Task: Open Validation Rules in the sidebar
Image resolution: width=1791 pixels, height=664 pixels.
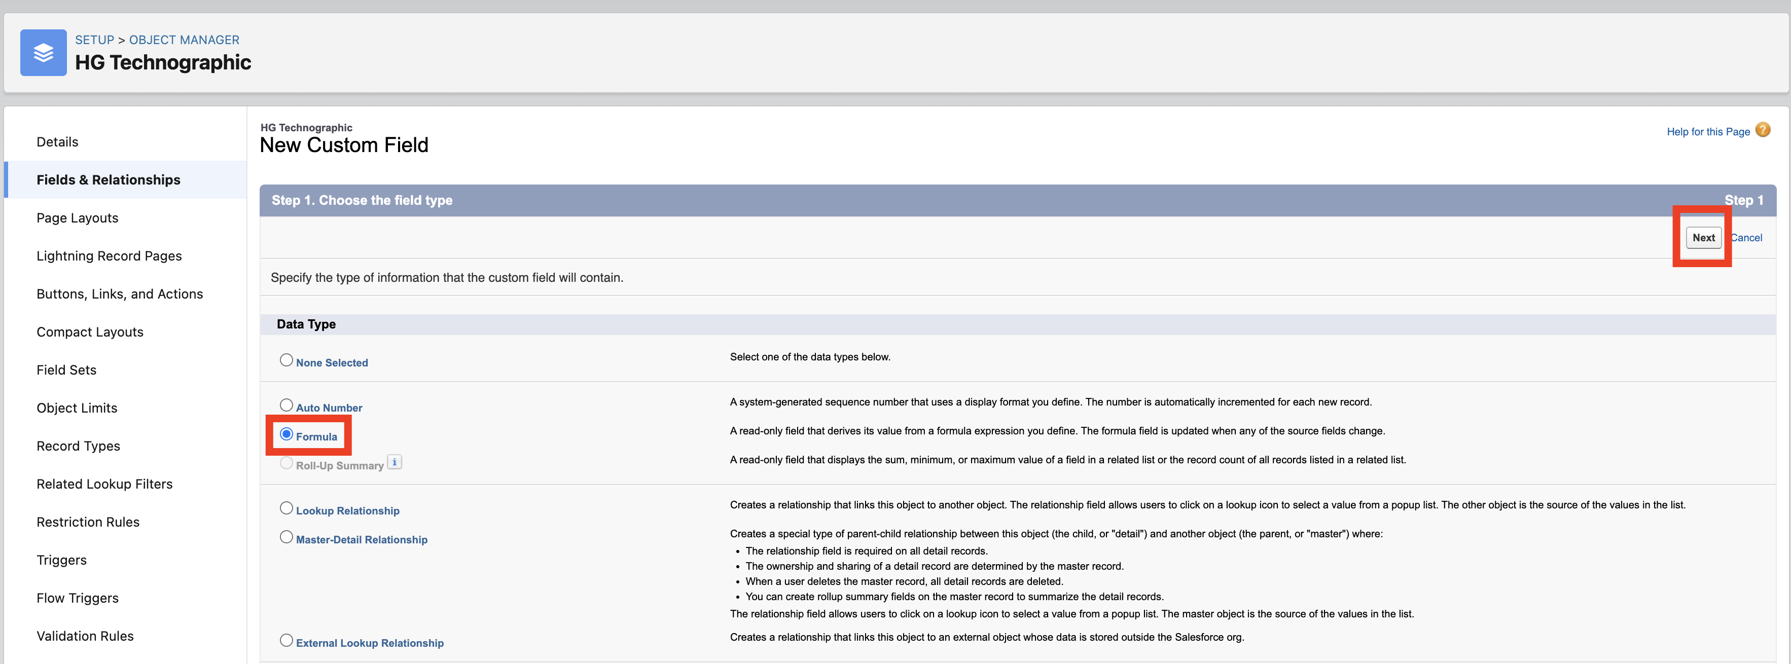Action: [x=85, y=636]
